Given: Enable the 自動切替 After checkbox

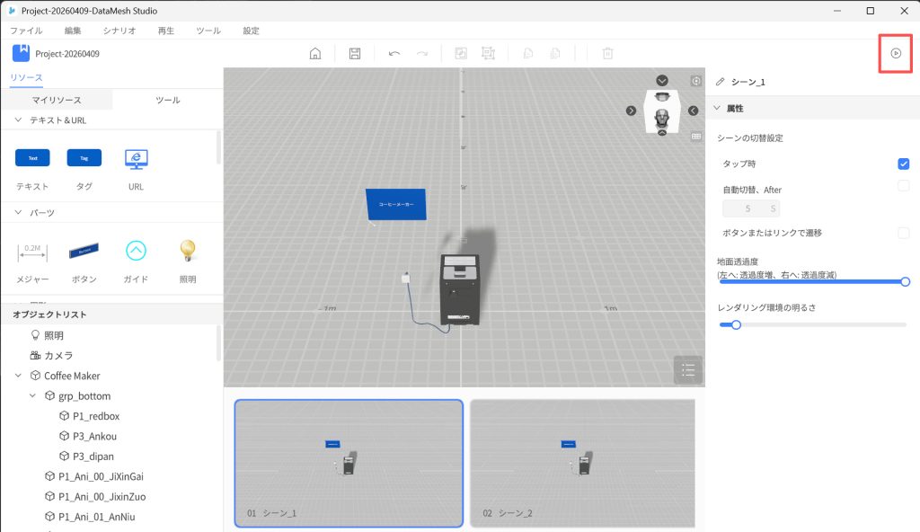Looking at the screenshot, I should pos(904,186).
